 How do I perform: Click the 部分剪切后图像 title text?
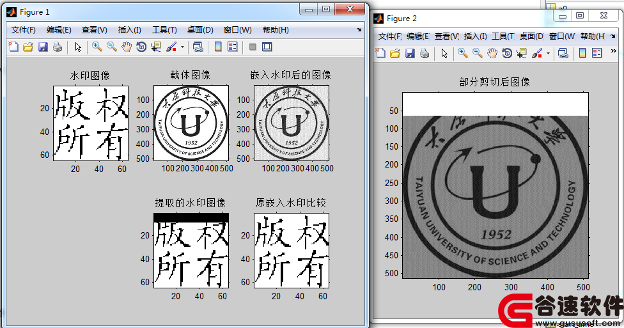(x=495, y=82)
